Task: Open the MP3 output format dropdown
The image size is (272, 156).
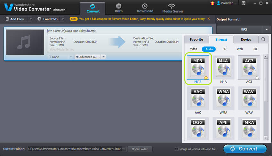Action: 244,30
